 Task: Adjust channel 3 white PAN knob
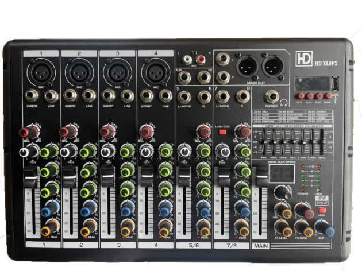107,151
